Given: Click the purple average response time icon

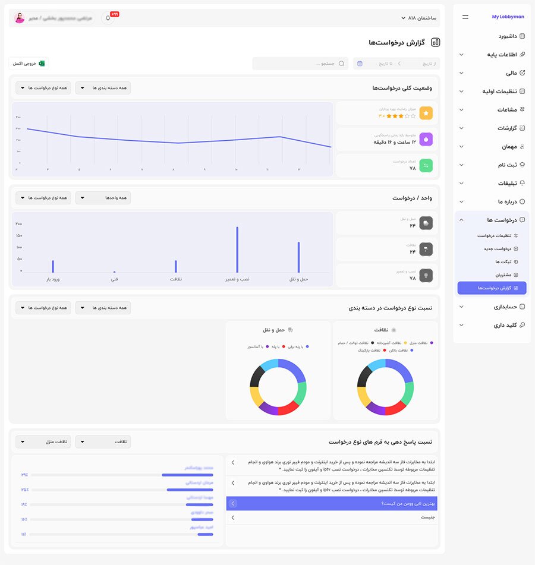Looking at the screenshot, I should tap(426, 139).
